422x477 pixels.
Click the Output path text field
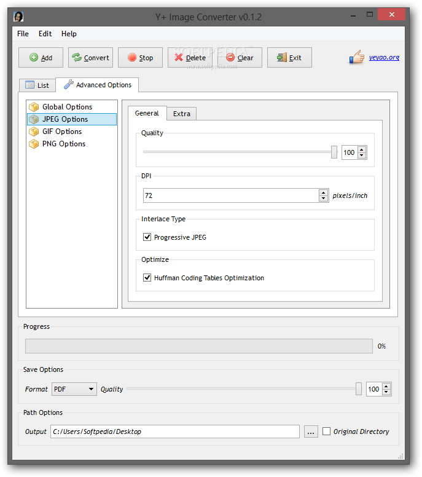point(175,432)
